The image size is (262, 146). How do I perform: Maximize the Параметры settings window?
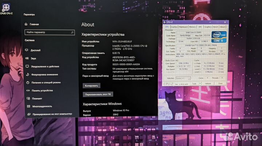click(x=147, y=15)
